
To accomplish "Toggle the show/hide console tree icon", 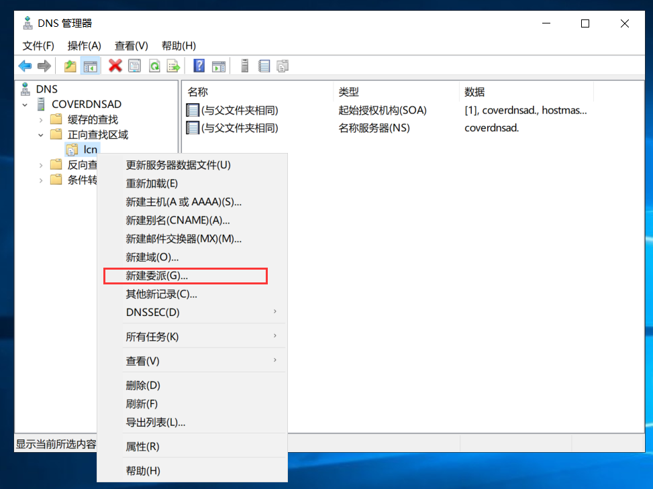I will (x=90, y=66).
